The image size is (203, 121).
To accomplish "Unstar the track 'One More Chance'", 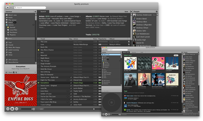I will click(38, 50).
